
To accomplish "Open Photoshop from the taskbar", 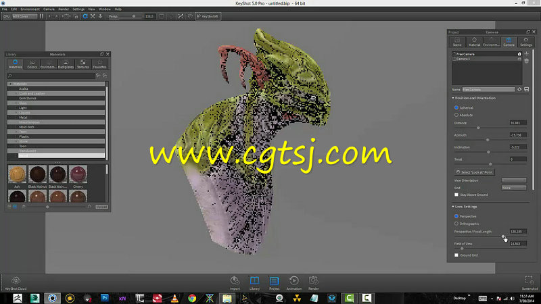I will tap(105, 298).
